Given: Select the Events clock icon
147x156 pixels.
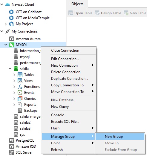Looking at the screenshot, I should tap(20, 93).
